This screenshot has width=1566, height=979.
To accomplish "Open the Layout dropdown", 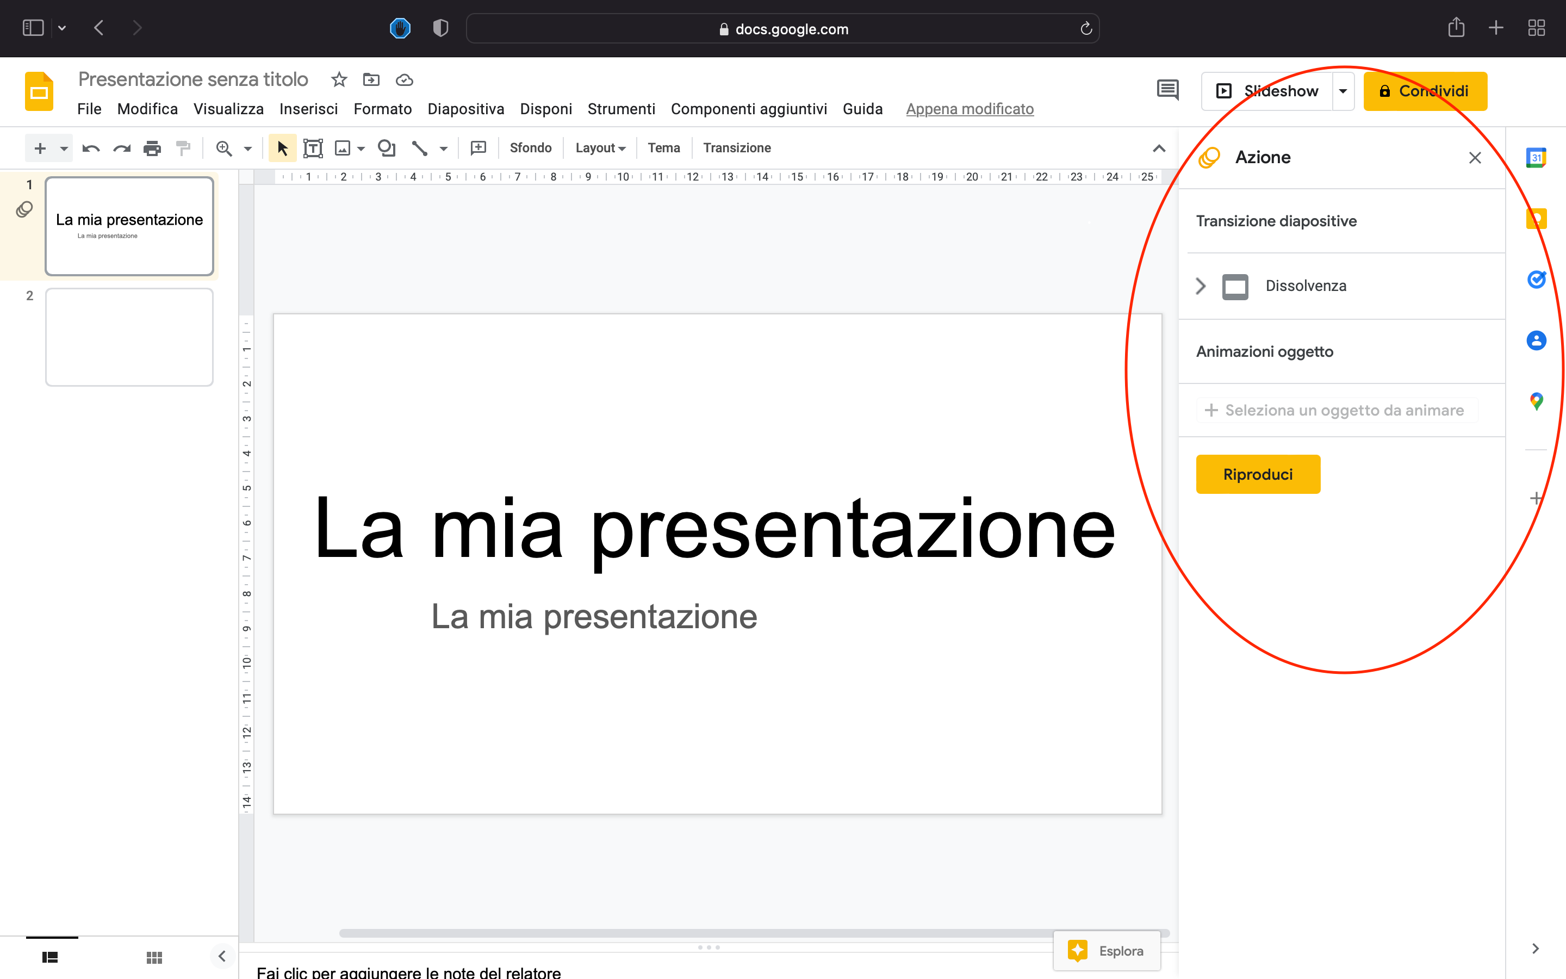I will [x=600, y=147].
